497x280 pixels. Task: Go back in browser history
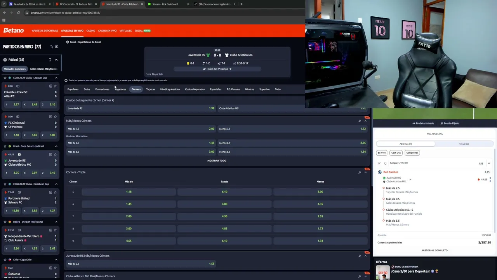[4, 12]
